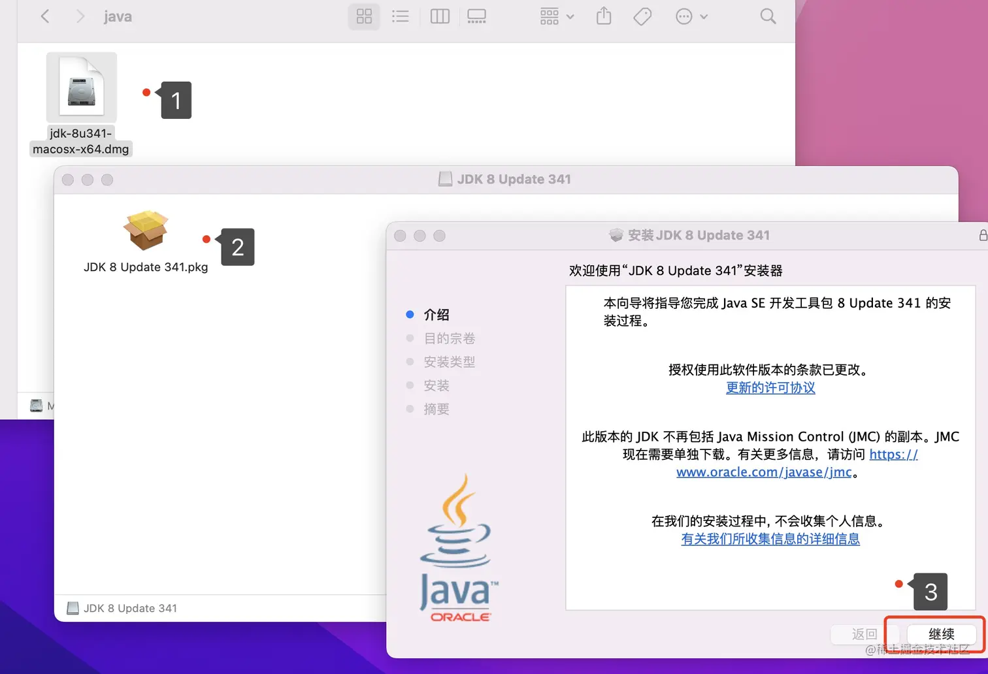The height and width of the screenshot is (674, 988).
Task: Switch Finder to column view
Action: 440,16
